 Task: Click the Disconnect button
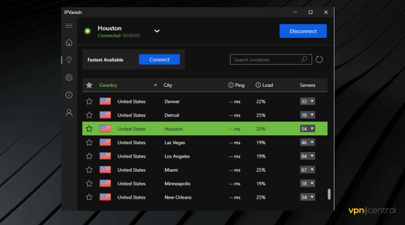point(303,31)
